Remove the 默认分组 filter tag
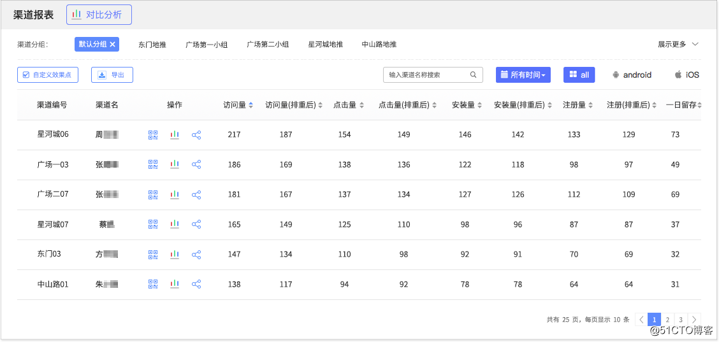 pyautogui.click(x=112, y=45)
